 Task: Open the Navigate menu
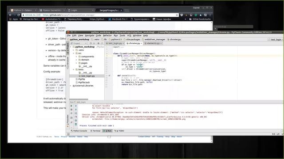point(90,35)
